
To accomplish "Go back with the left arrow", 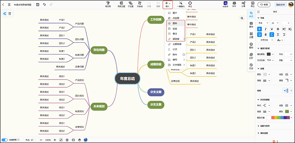I will tap(3, 4).
